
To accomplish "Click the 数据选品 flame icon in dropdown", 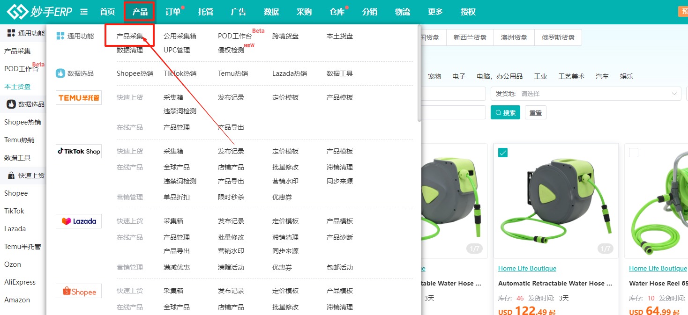I will (60, 73).
